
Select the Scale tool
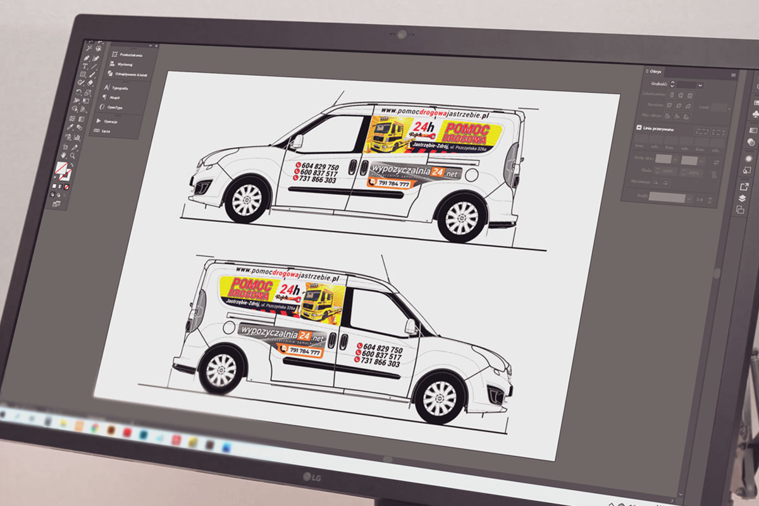pyautogui.click(x=87, y=92)
